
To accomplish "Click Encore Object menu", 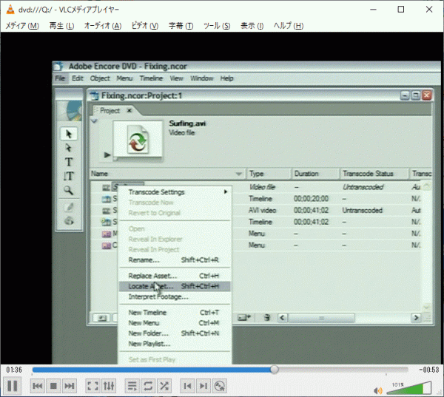I will point(100,78).
